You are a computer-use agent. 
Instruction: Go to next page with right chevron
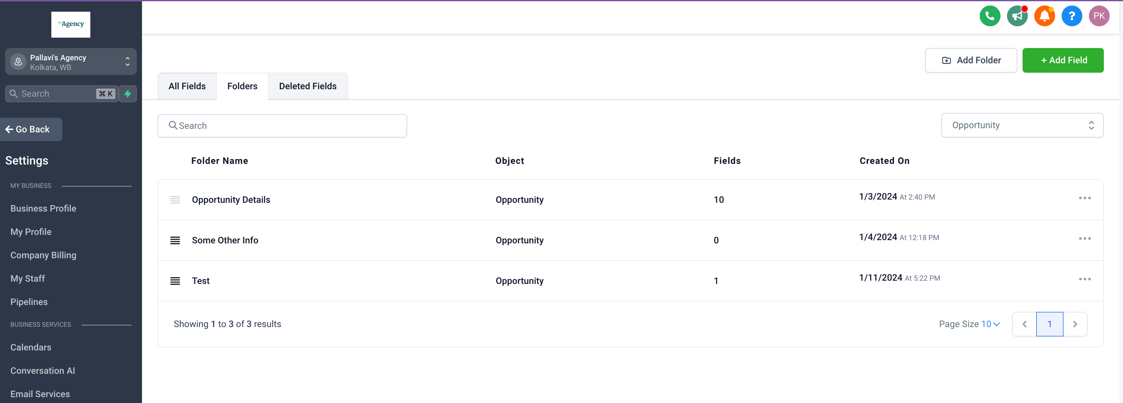pos(1075,324)
